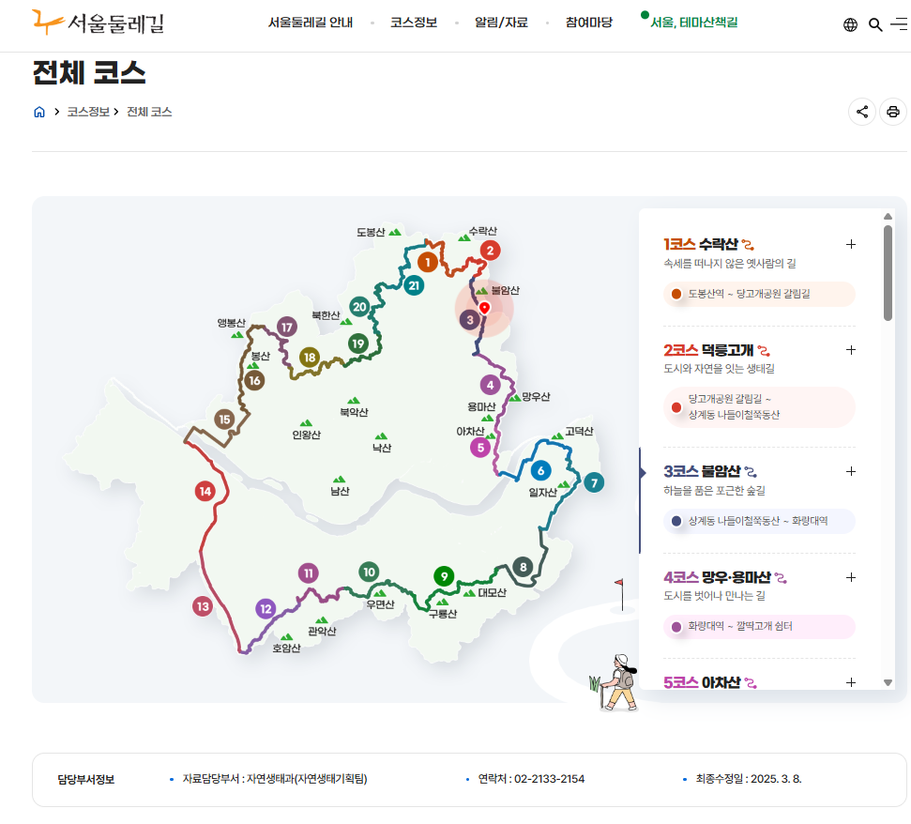Click the 전체 코스 breadcrumb link
911x824 pixels.
click(149, 112)
